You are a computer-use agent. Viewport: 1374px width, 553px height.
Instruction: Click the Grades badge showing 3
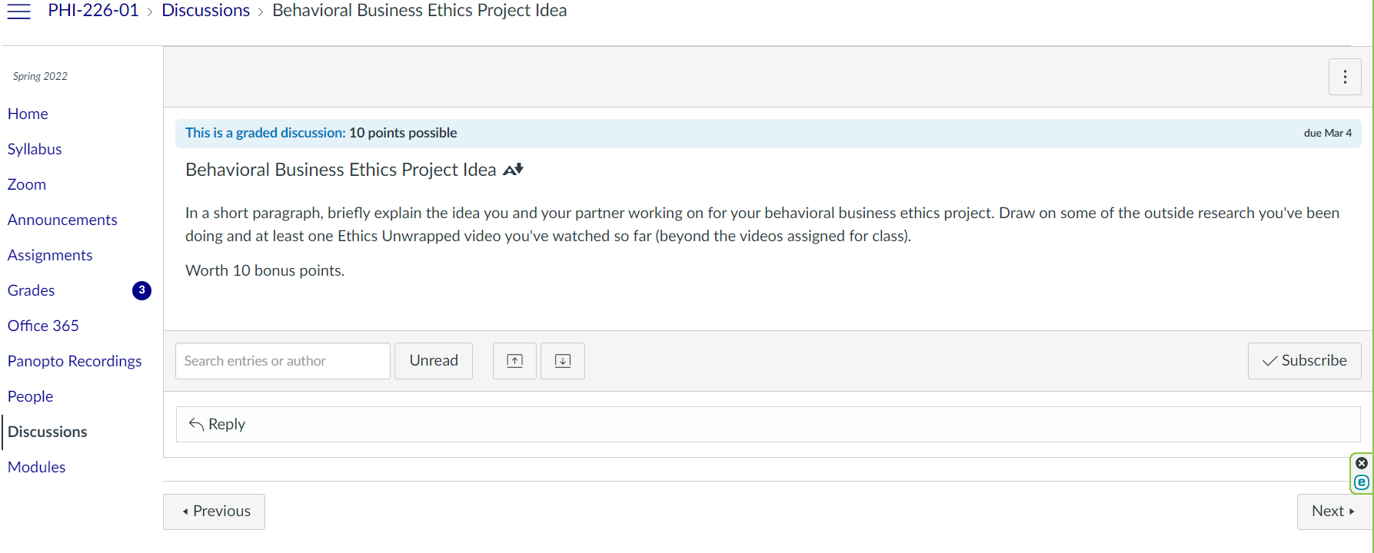(x=141, y=290)
